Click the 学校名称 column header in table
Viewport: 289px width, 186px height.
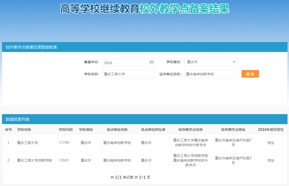tap(24, 130)
